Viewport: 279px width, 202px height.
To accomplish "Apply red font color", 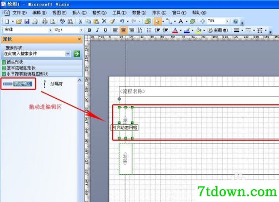I will [x=175, y=30].
